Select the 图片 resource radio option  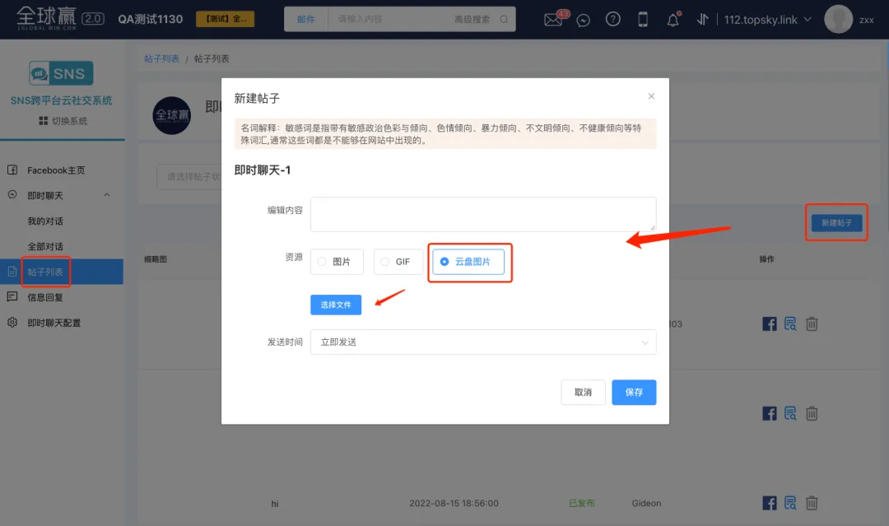tap(335, 262)
